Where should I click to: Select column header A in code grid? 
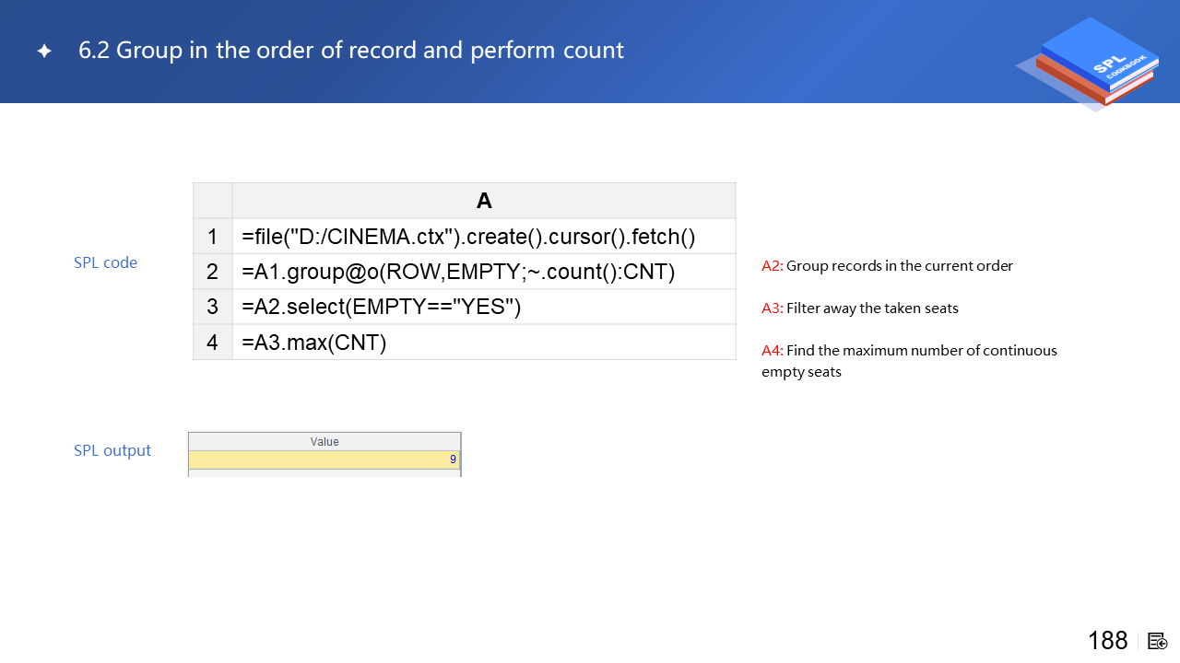coord(484,201)
